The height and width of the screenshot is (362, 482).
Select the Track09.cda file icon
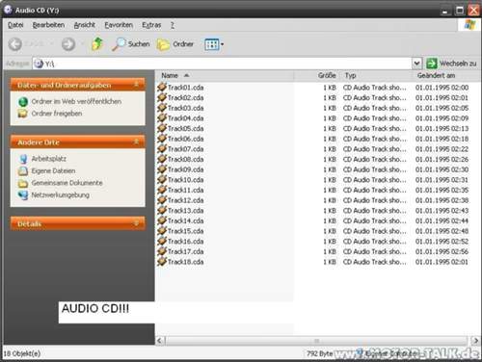click(x=162, y=169)
